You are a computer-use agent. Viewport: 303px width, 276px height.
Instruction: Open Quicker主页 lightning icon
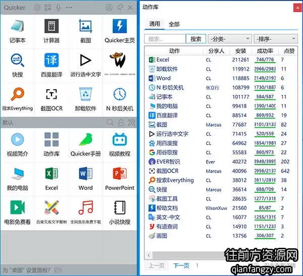coord(120,31)
